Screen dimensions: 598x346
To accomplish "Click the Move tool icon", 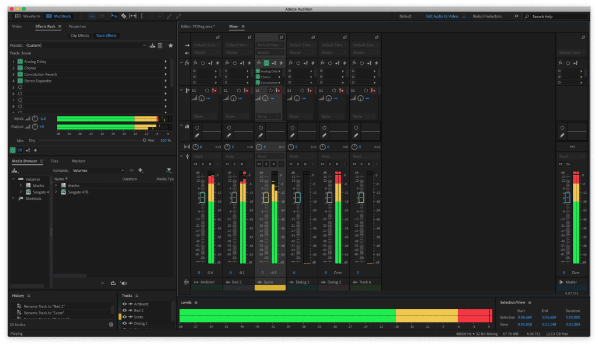I will point(114,16).
